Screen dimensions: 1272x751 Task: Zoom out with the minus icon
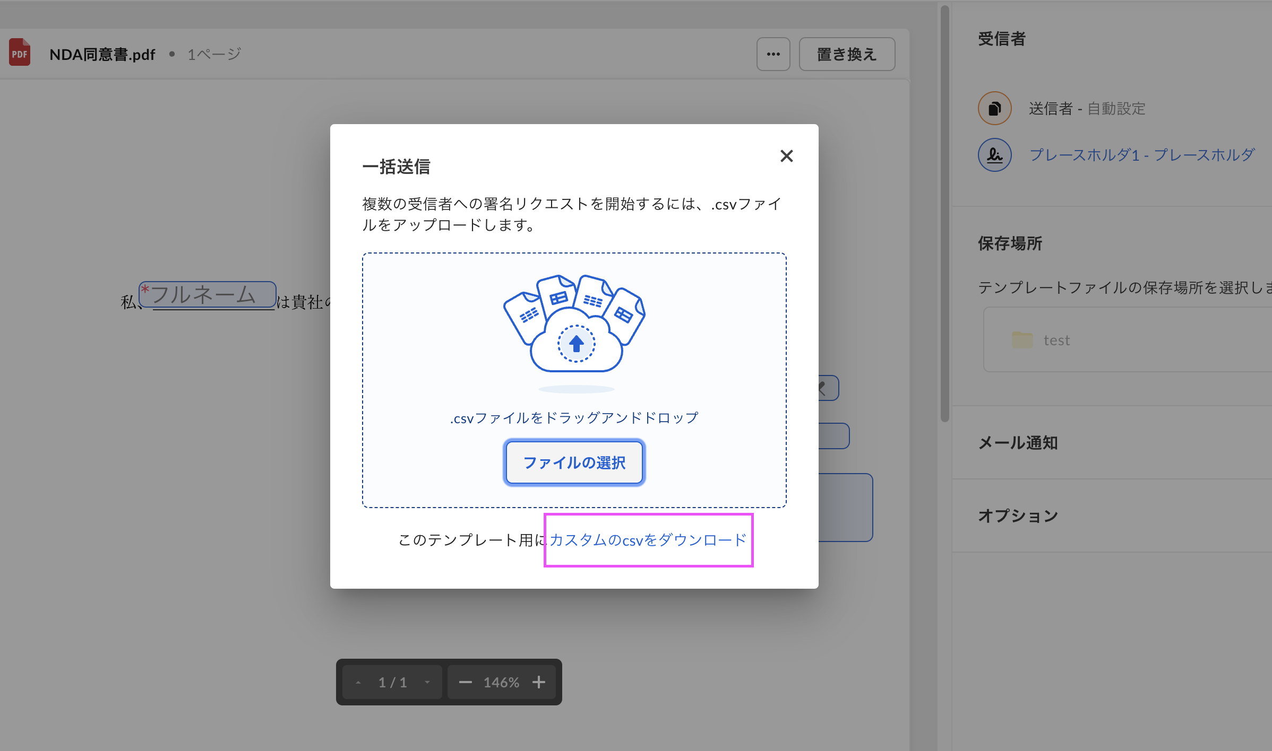(x=465, y=682)
